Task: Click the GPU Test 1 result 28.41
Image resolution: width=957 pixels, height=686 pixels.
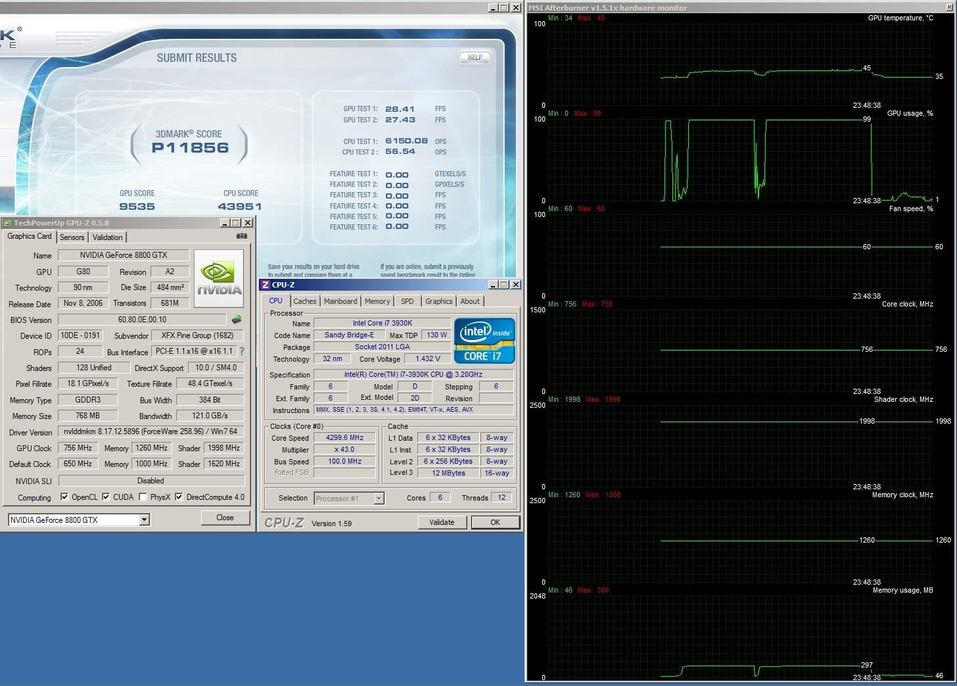Action: point(400,109)
